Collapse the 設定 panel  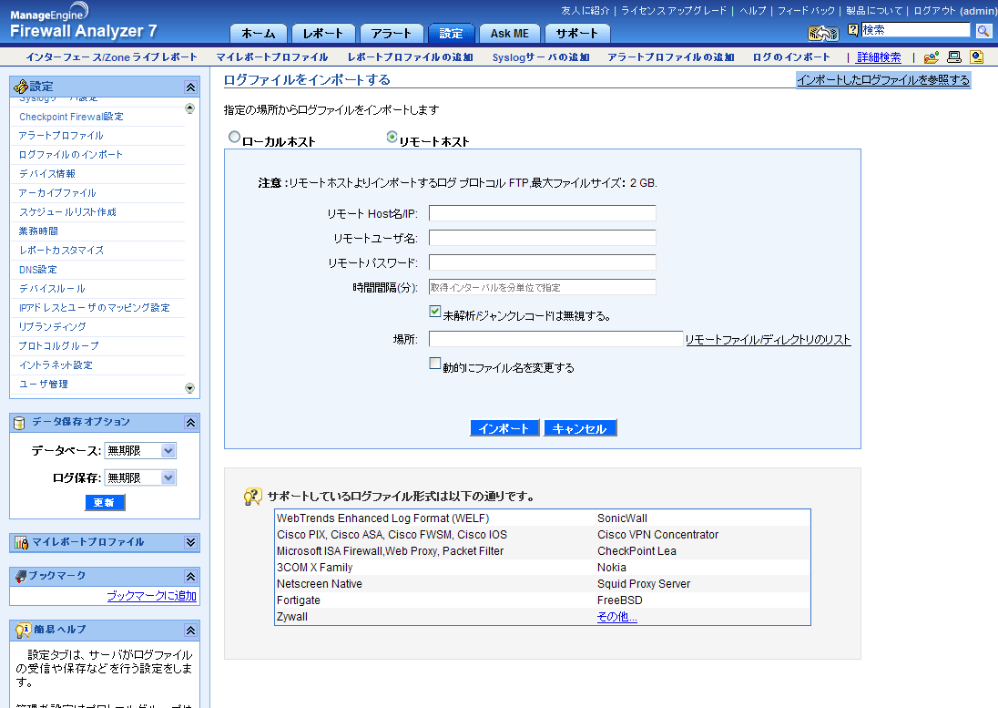coord(190,87)
